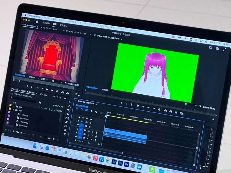Open Source monitor 1/2 resolution dropdown
The height and width of the screenshot is (173, 231).
(x=57, y=81)
